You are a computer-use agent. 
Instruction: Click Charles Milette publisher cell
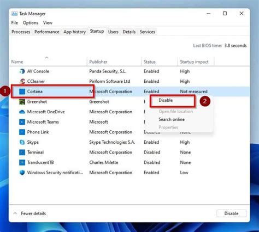click(x=104, y=162)
